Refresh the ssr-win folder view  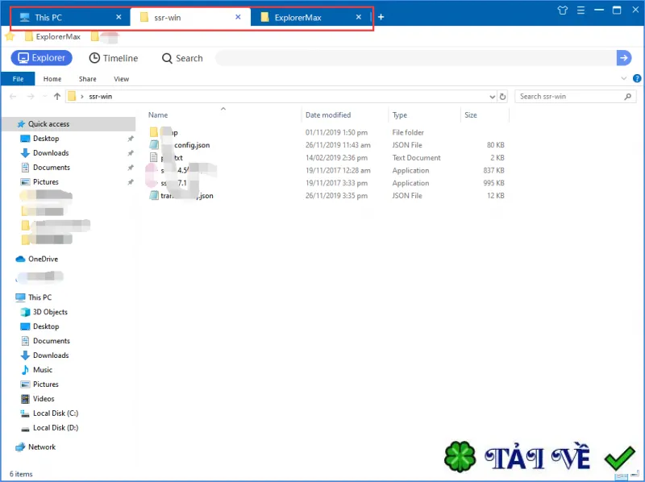pyautogui.click(x=502, y=97)
